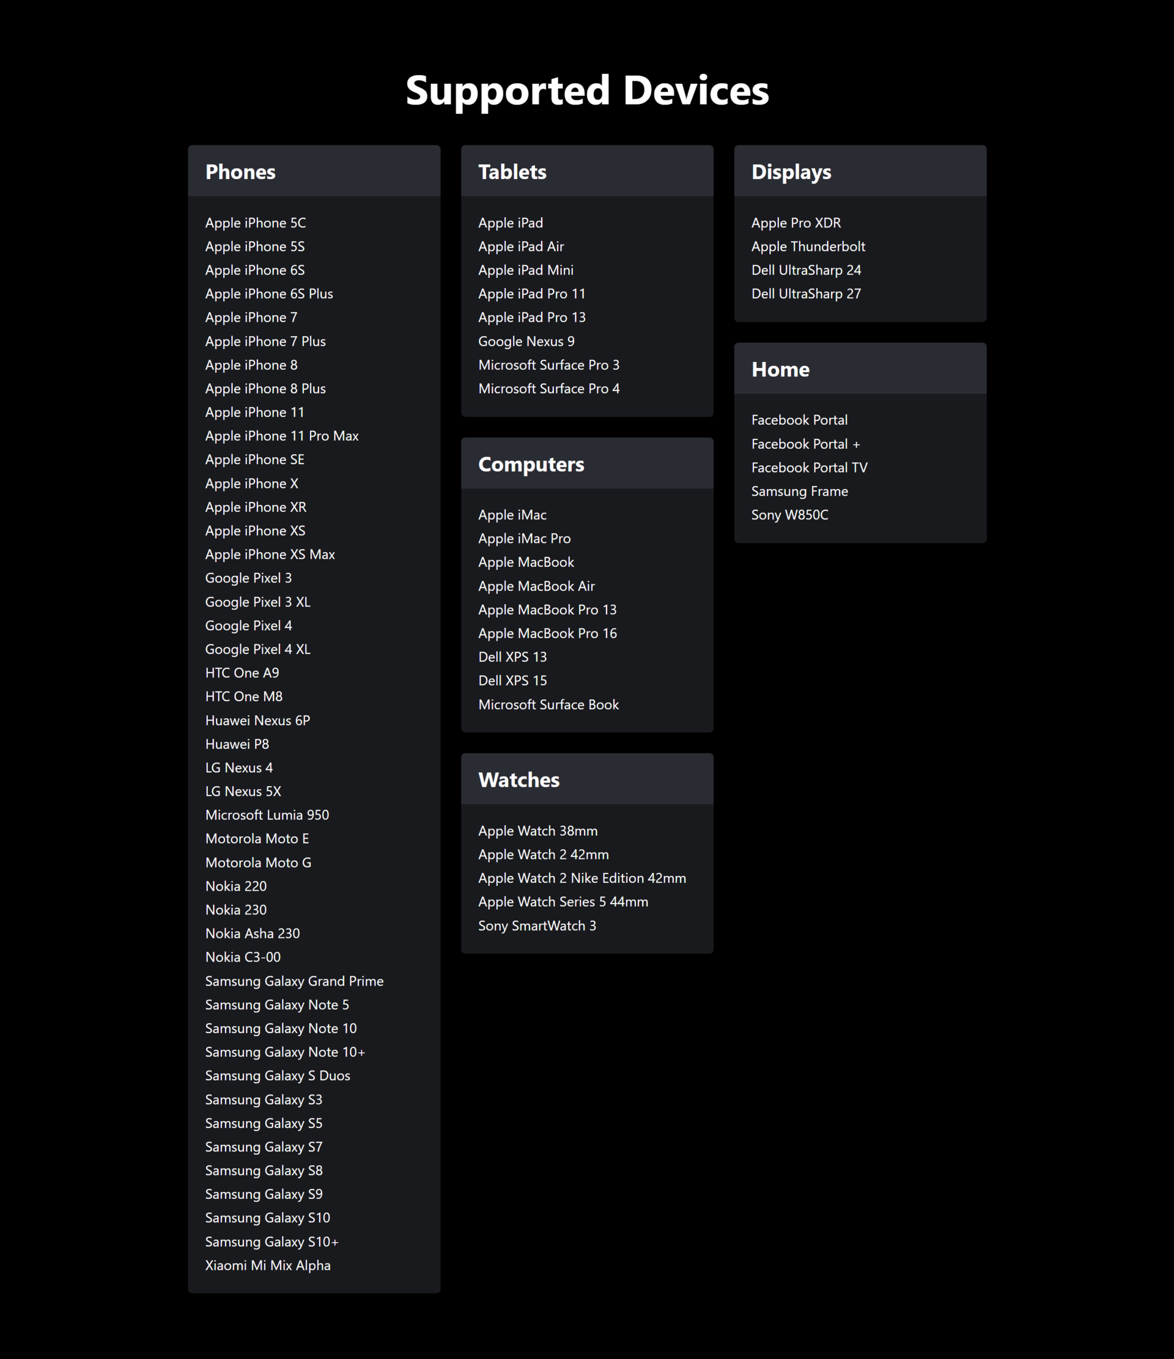Choose Nokia Asha 230
The height and width of the screenshot is (1359, 1174).
tap(253, 934)
